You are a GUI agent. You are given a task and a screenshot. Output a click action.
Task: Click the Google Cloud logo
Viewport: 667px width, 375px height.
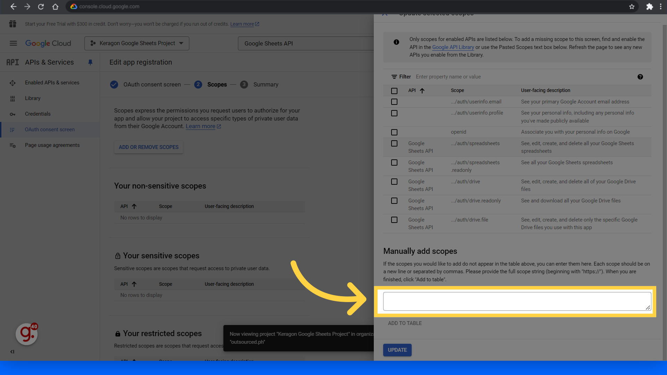click(x=48, y=43)
